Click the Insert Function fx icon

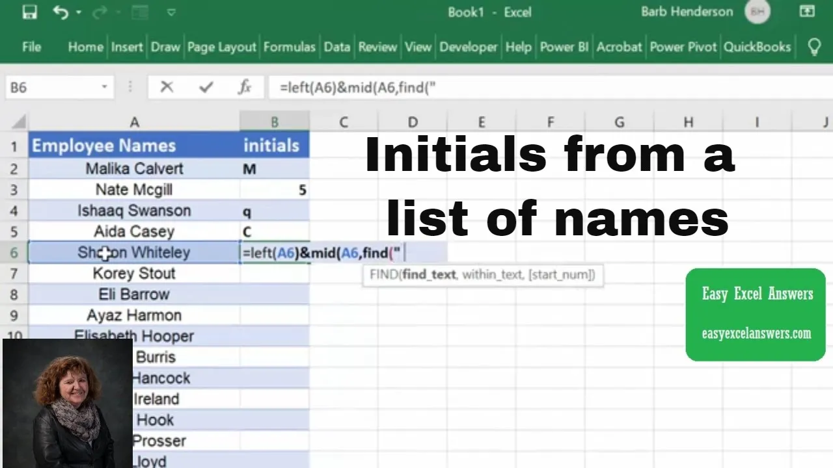click(245, 87)
